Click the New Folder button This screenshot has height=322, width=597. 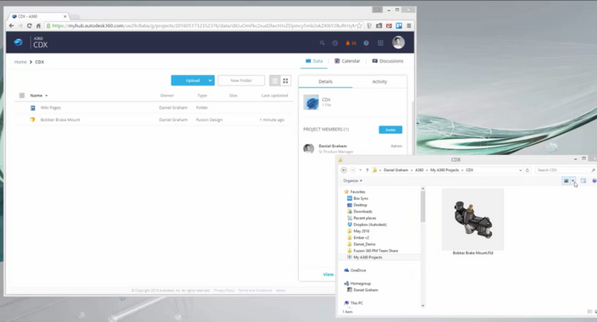pos(241,80)
